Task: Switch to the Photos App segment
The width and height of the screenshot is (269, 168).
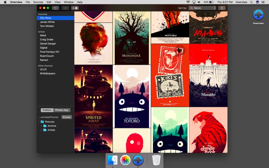Action: 62,110
